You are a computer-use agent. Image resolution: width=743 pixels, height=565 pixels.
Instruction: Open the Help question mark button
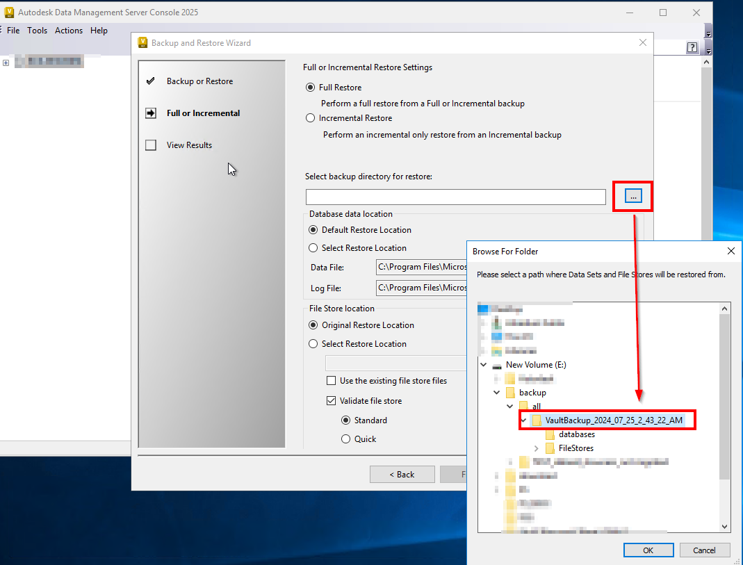pos(692,47)
